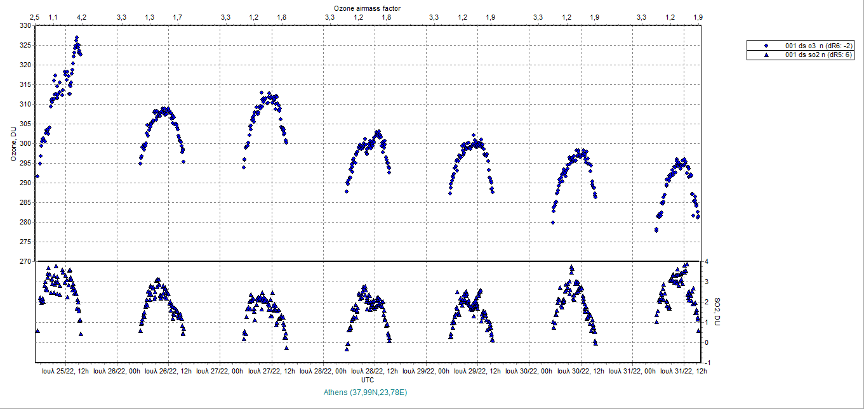Click the 'SO2, DU' right axis label

(x=717, y=312)
